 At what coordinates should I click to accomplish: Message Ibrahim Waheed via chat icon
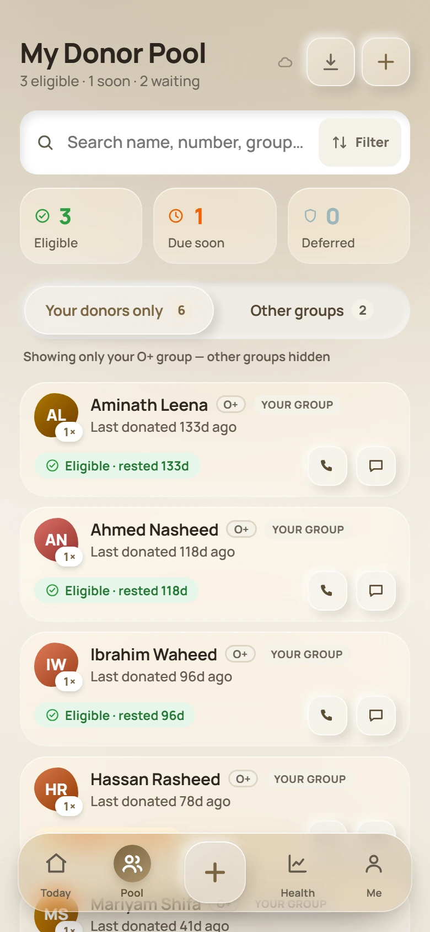[x=376, y=716]
